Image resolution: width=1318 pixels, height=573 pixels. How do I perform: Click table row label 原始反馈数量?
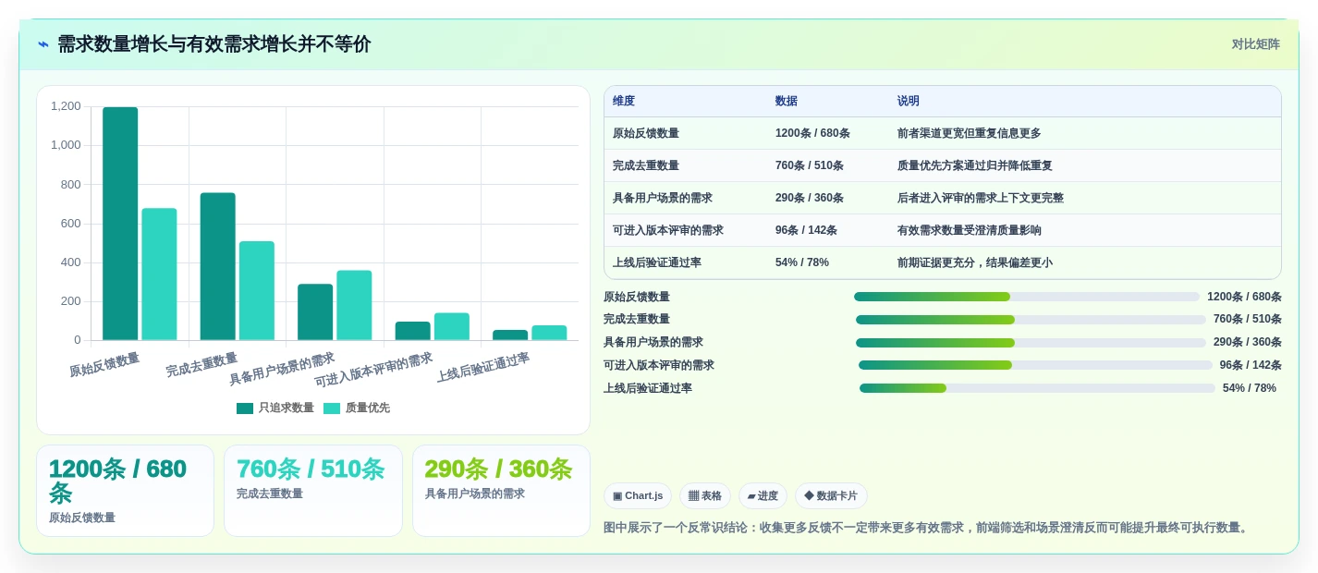pos(646,133)
